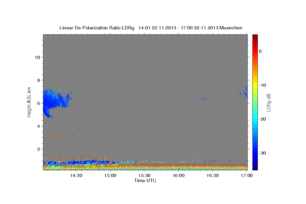Click the height tick label '10'
The image size is (306, 204).
pos(37,57)
